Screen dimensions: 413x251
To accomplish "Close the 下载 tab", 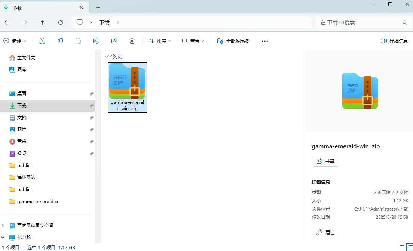I will (x=82, y=7).
